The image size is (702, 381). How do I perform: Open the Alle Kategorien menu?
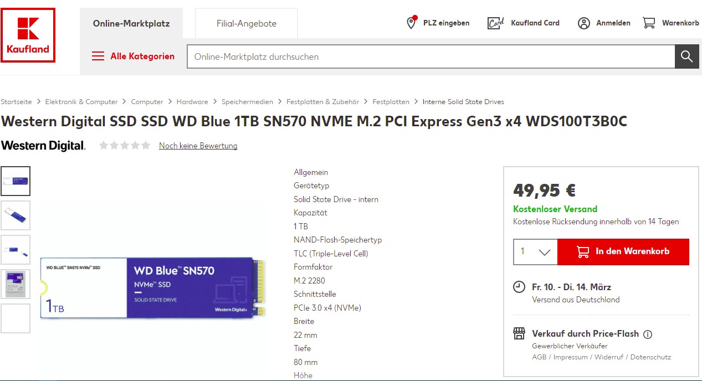tap(142, 56)
